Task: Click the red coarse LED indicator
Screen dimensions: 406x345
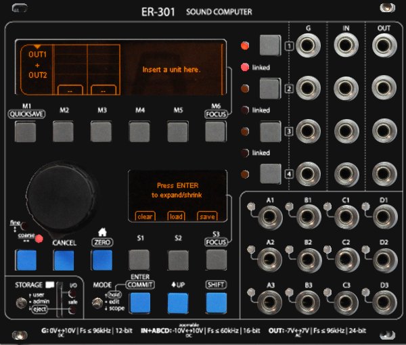Action: click(39, 239)
